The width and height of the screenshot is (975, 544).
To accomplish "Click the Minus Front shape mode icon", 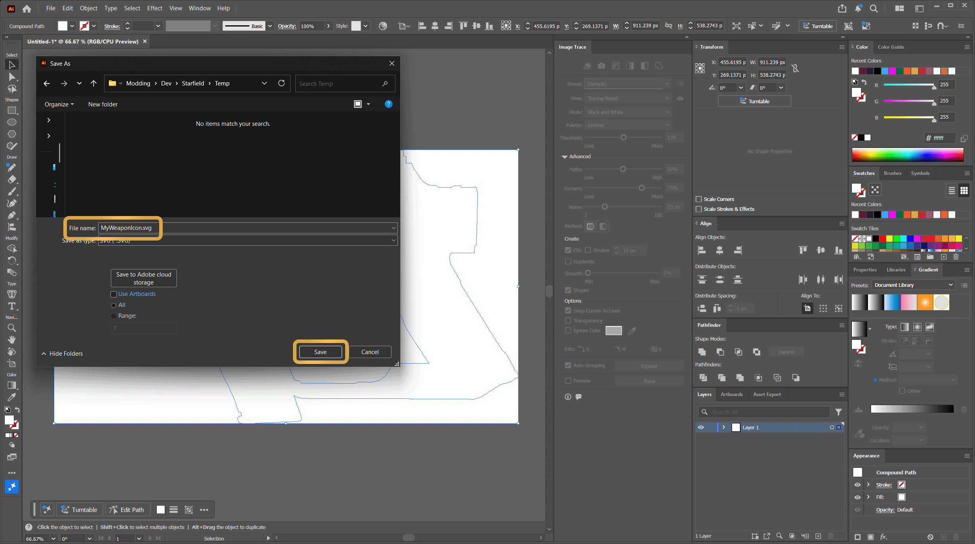I will click(x=720, y=352).
